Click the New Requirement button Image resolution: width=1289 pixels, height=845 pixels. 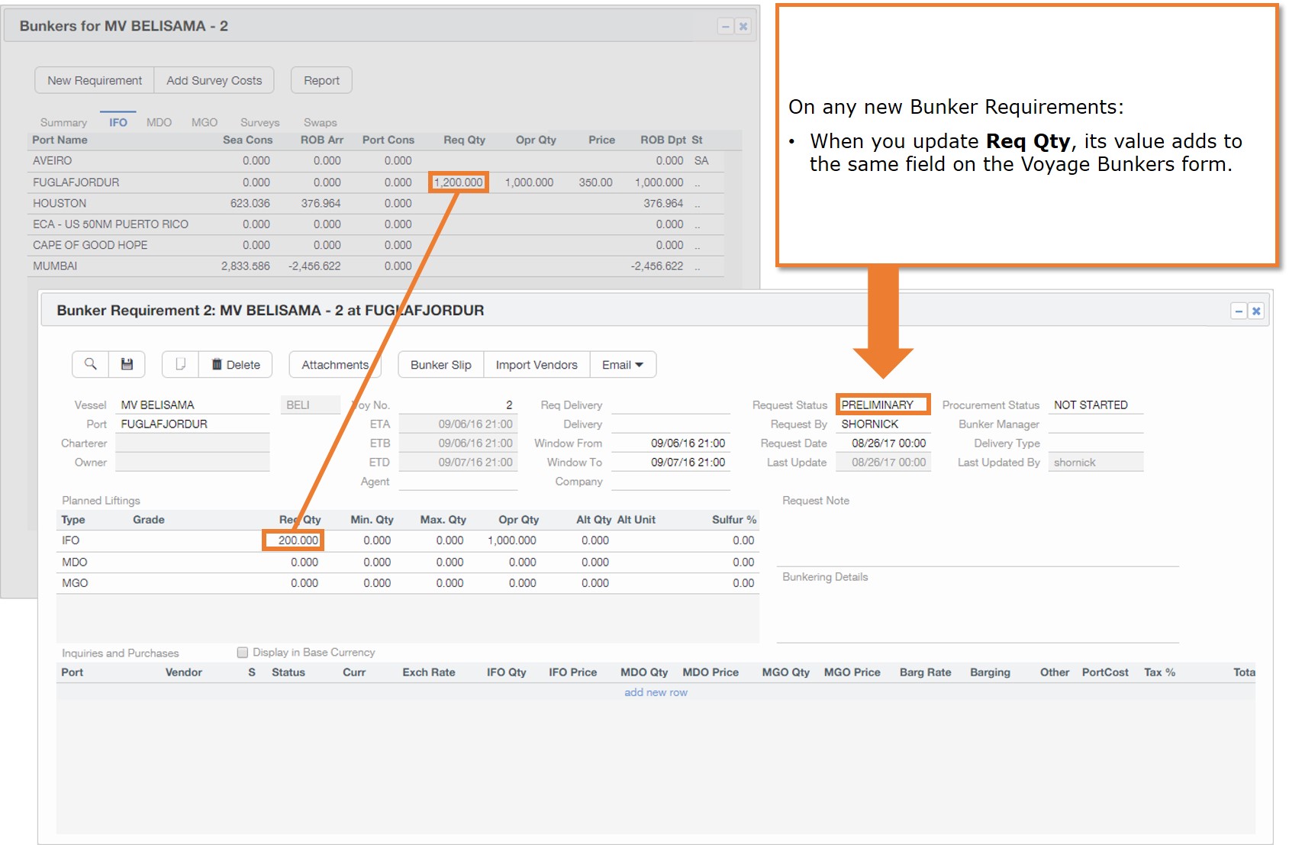pyautogui.click(x=95, y=81)
